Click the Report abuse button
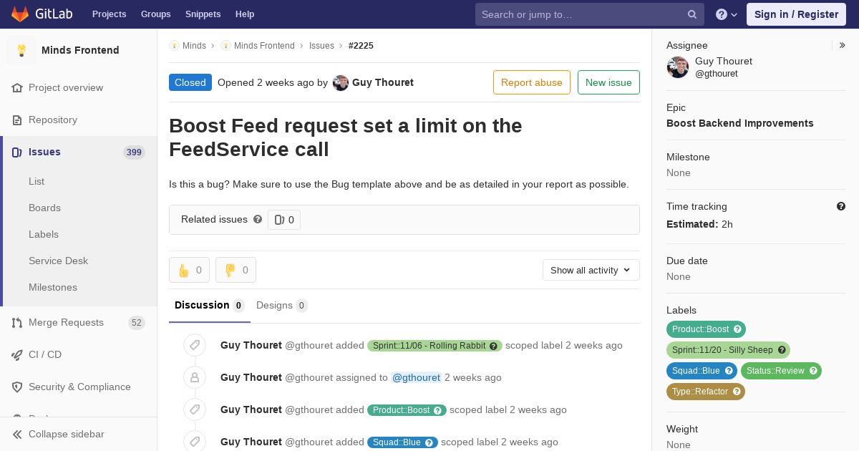 (x=532, y=82)
